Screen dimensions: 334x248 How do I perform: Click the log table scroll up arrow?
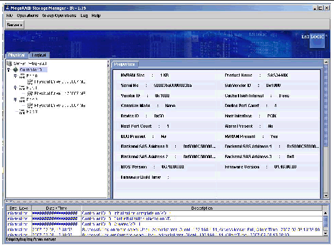[325, 213]
